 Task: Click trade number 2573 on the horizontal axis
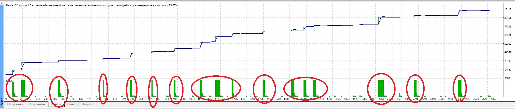point(476,99)
